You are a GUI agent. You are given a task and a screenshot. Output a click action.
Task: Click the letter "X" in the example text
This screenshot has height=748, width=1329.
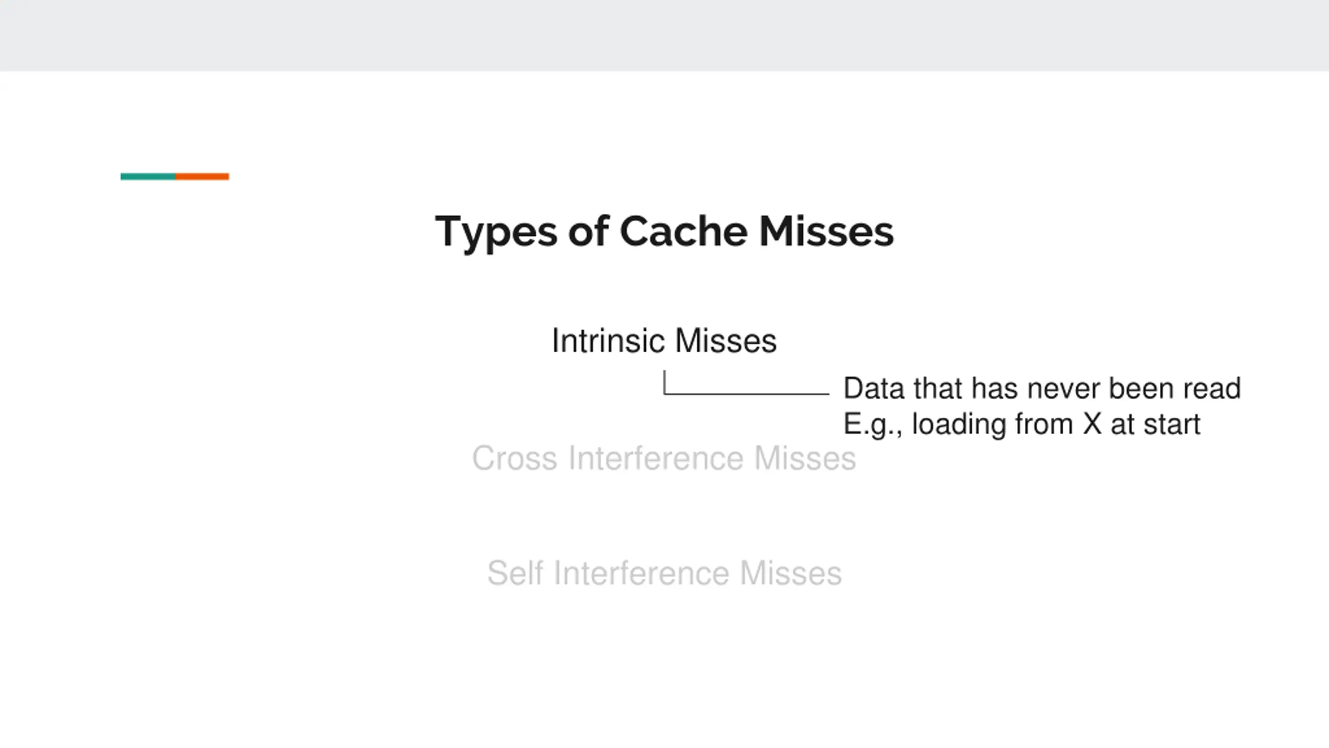1092,424
